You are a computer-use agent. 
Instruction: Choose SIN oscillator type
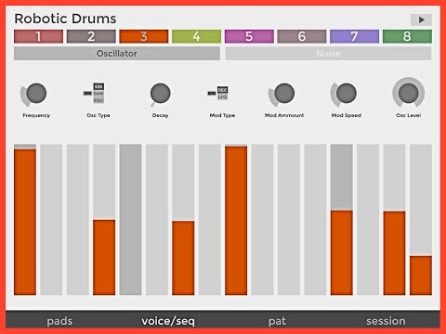click(x=98, y=86)
